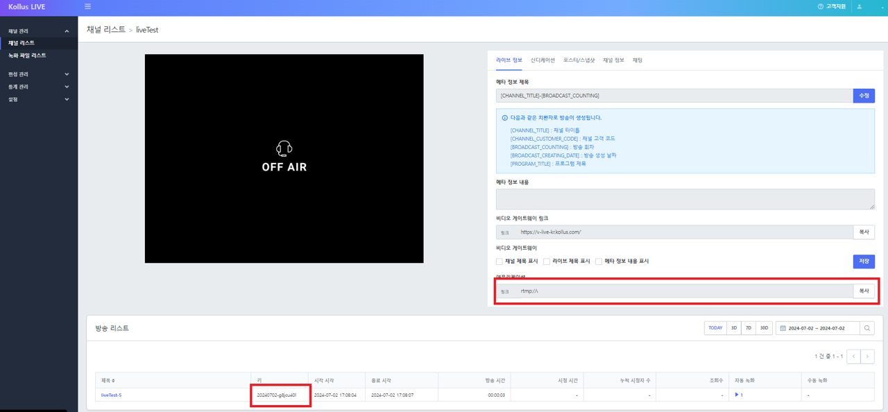This screenshot has height=412, width=888.
Task: Click the 고객지원 help icon
Action: (x=821, y=7)
